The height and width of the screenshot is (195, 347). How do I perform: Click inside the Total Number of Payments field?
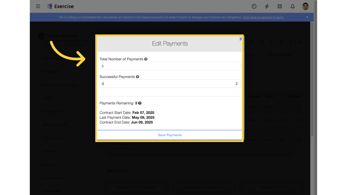point(170,66)
